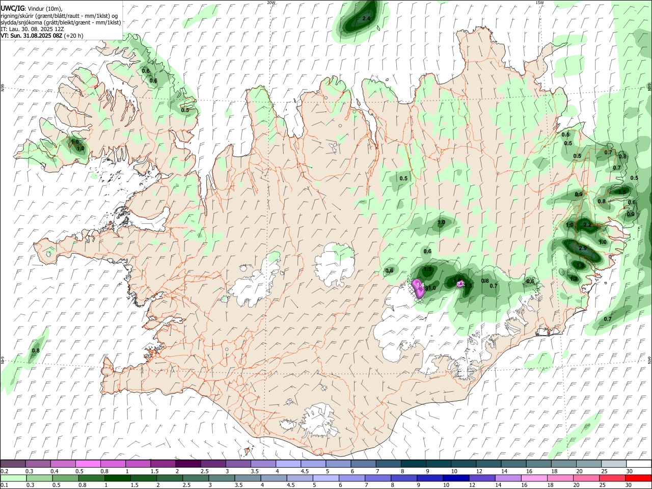This screenshot has height=489, width=652.
Task: Click the 1.2 precipitation value in the east
Action: click(574, 279)
